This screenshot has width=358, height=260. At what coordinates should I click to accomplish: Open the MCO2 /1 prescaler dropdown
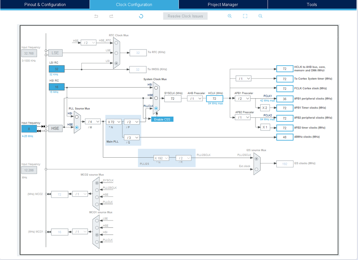[80, 194]
